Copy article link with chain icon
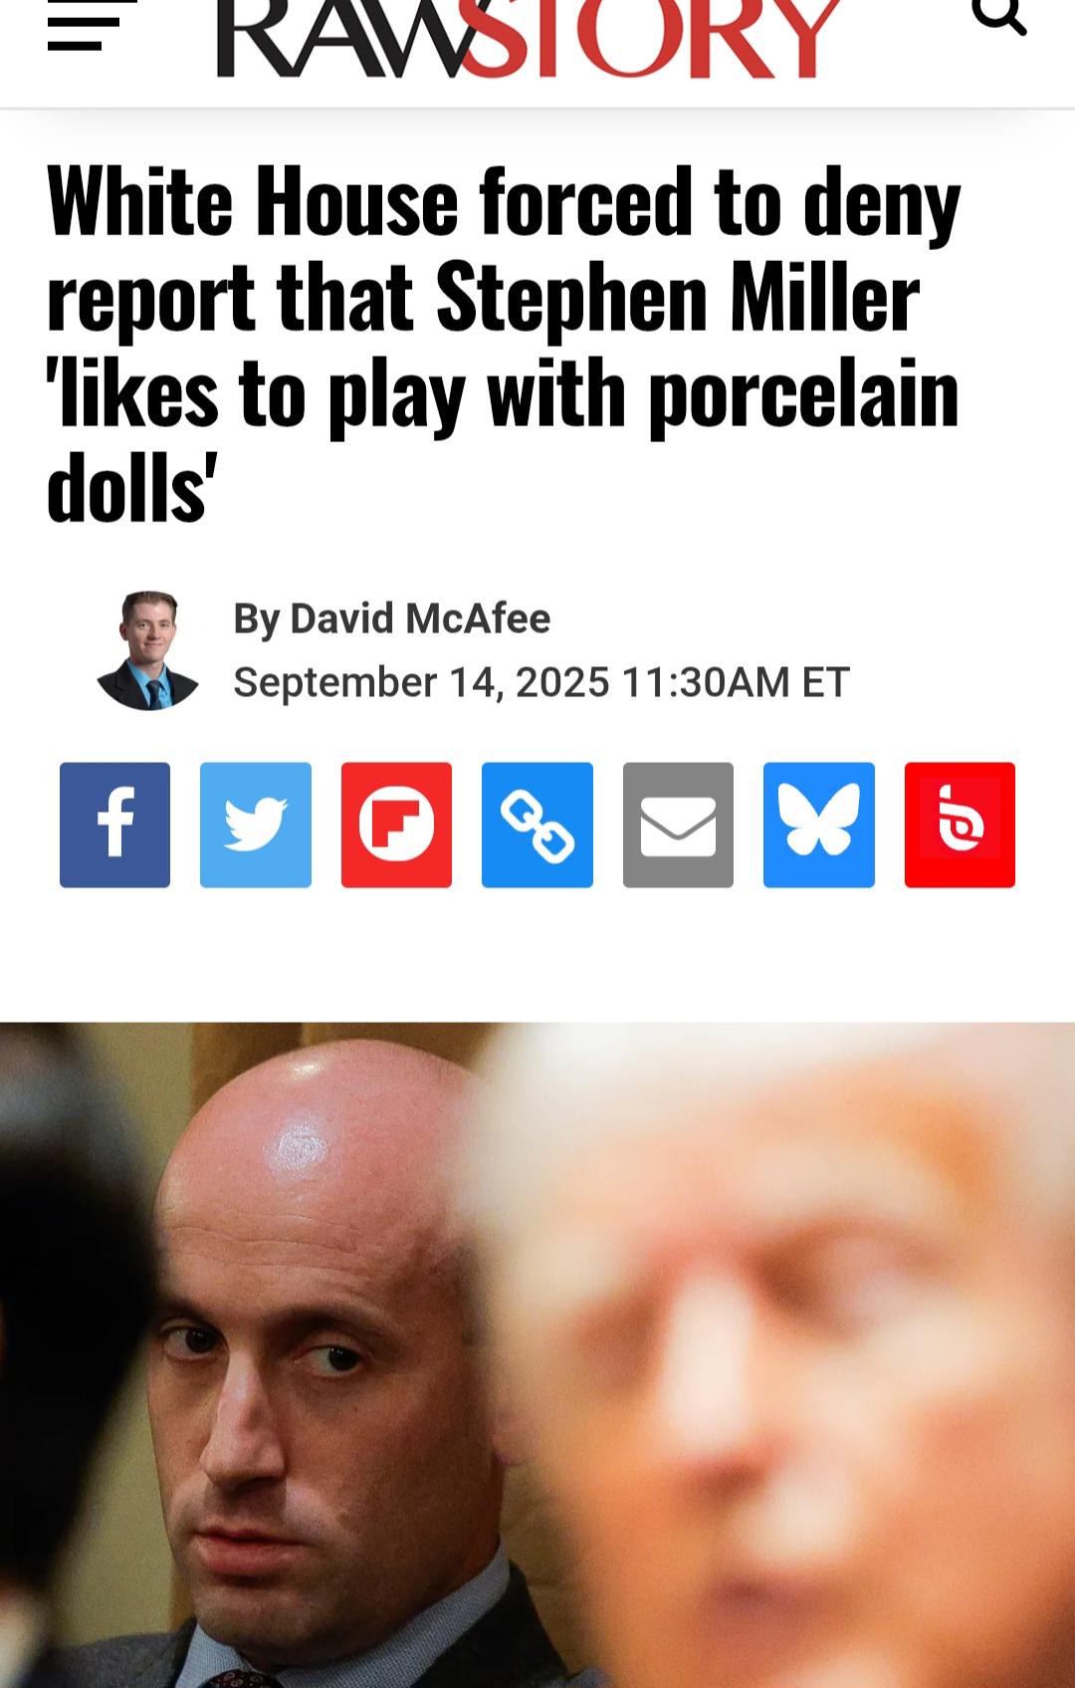Image resolution: width=1075 pixels, height=1688 pixels. tap(537, 825)
